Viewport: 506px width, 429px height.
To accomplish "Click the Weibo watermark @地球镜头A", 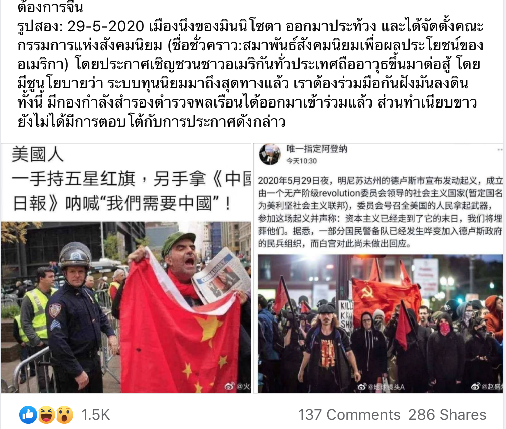I will tap(381, 387).
